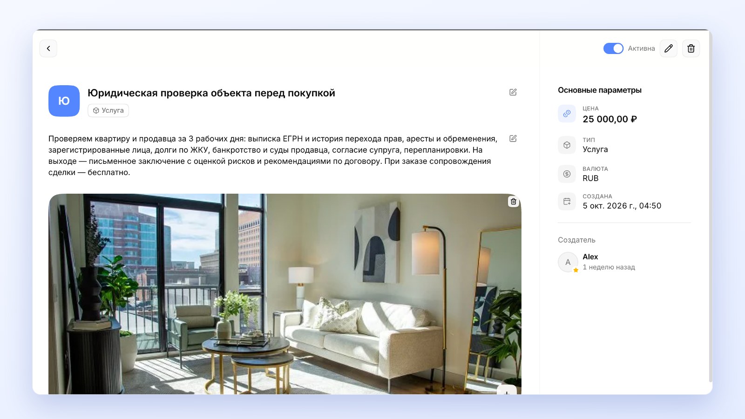The height and width of the screenshot is (419, 745).
Task: Edit the title using its edit icon
Action: (x=513, y=92)
